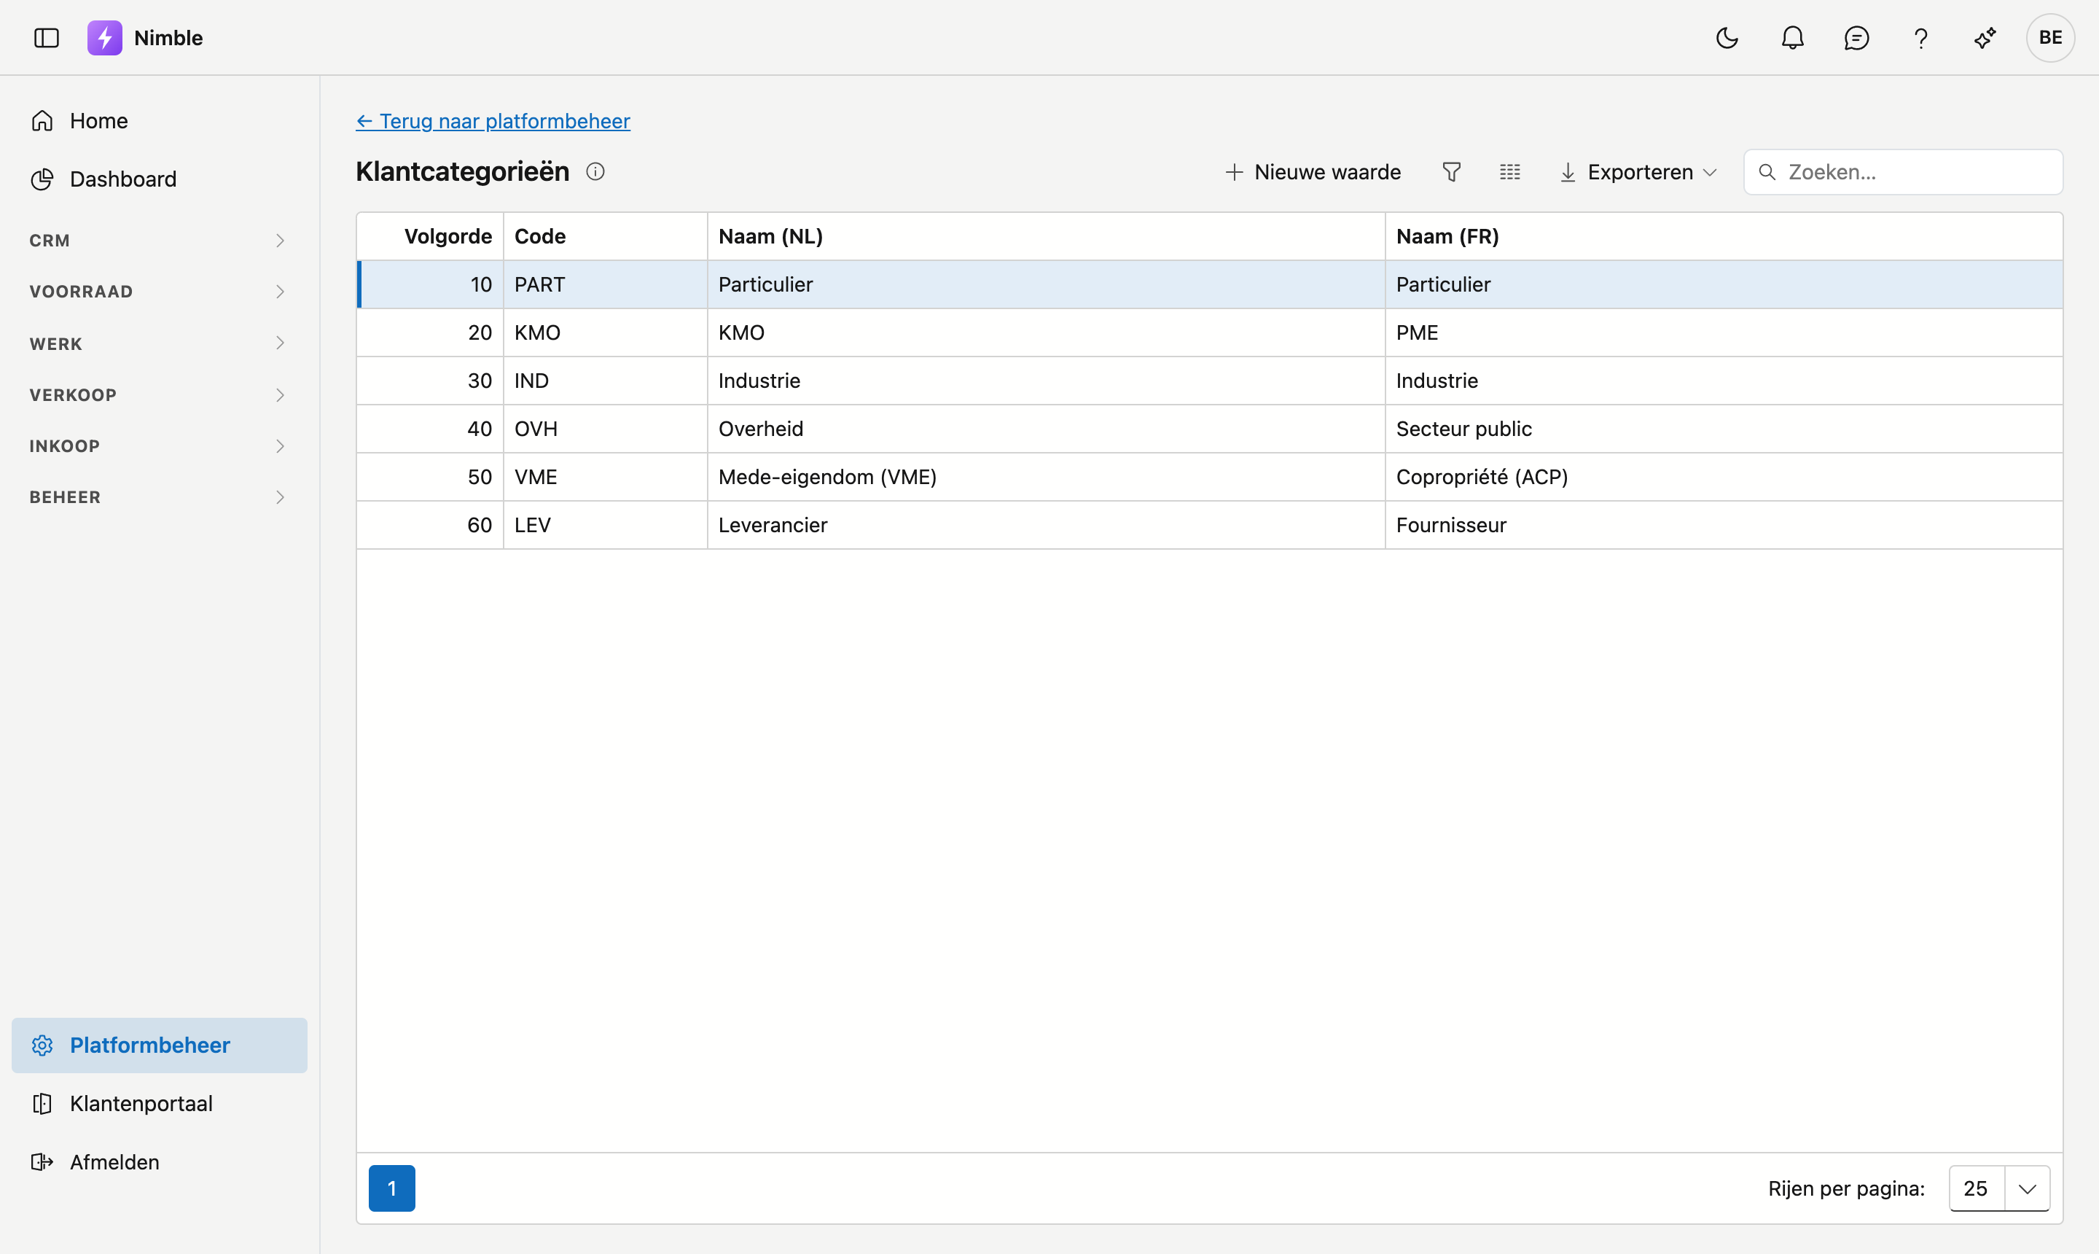This screenshot has width=2099, height=1254.
Task: Select the VME code cell
Action: [606, 478]
